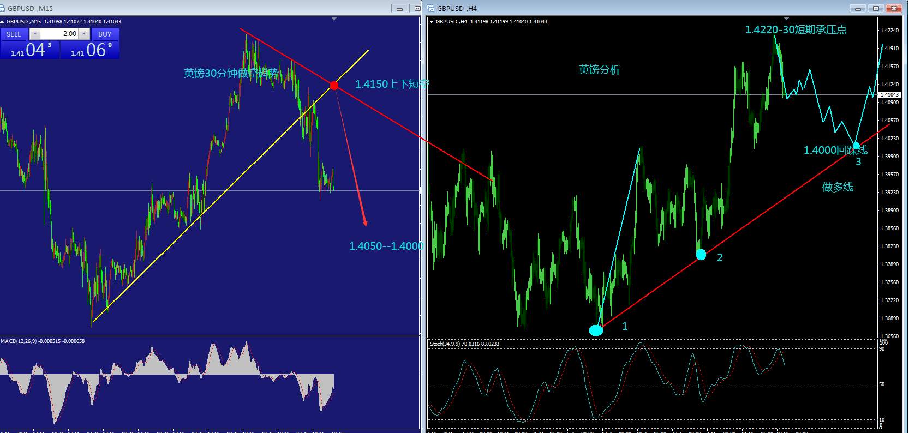Minimize the GBPUSD-,M15 chart window

(400, 9)
